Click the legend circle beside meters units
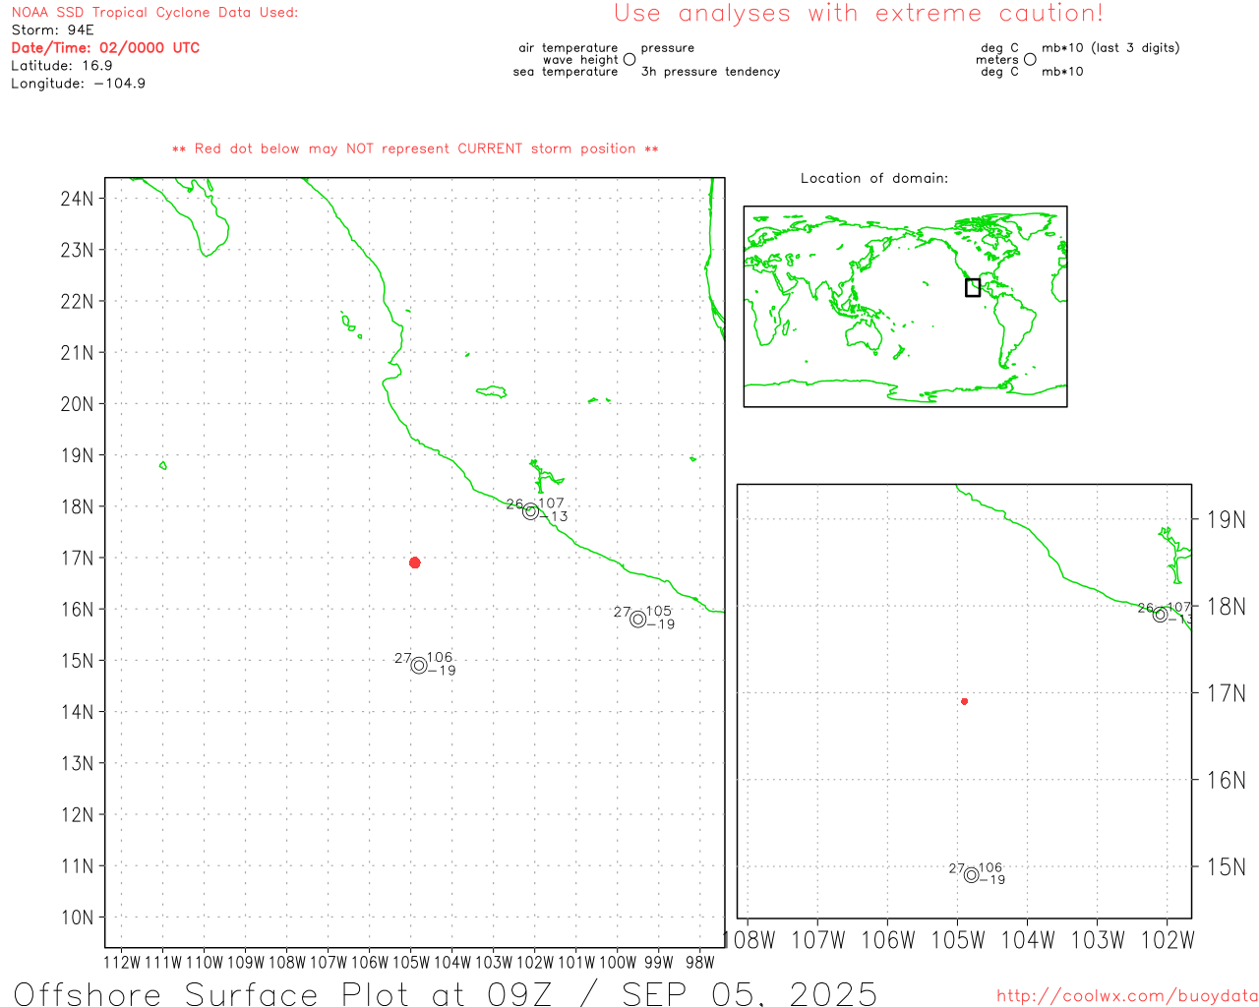 tap(1030, 59)
